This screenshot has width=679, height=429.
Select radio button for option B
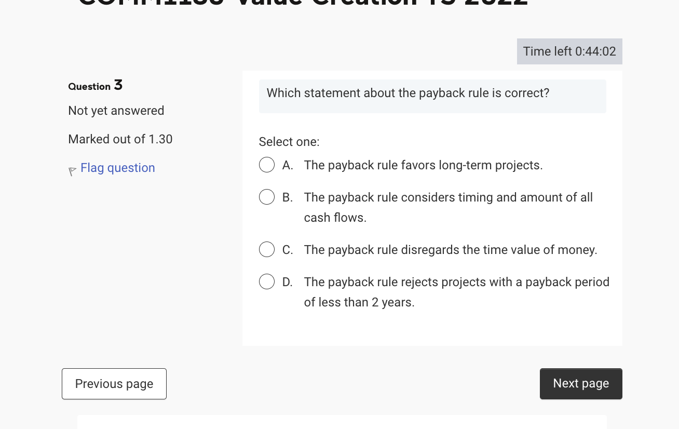(x=267, y=197)
